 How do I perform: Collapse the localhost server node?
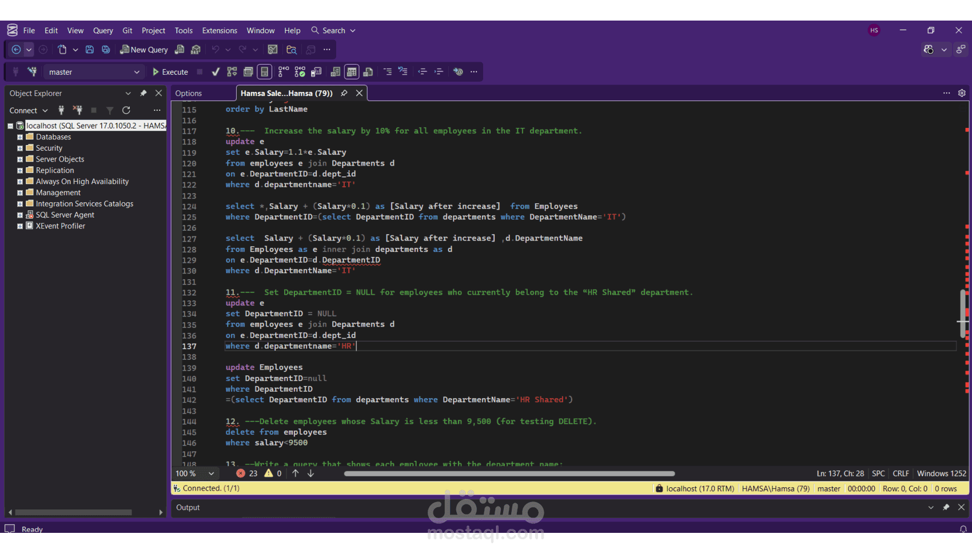(x=10, y=126)
